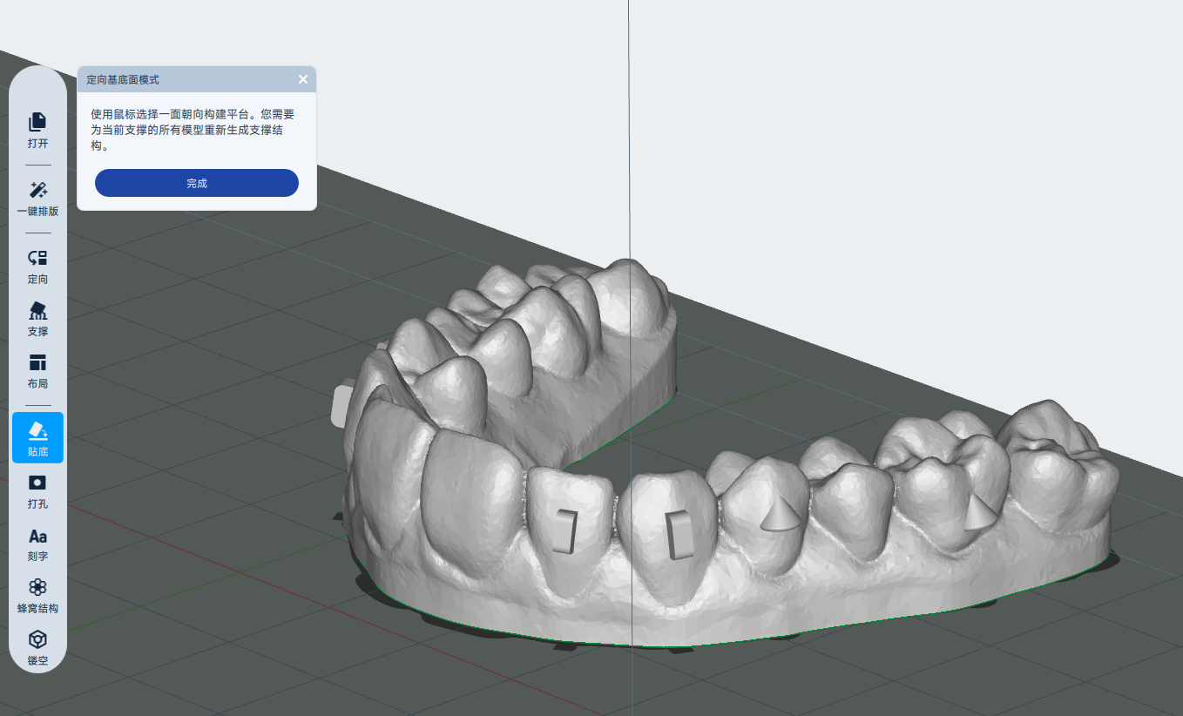Image resolution: width=1183 pixels, height=716 pixels.
Task: Toggle the active 贴底 base-face tool
Action: coord(37,438)
